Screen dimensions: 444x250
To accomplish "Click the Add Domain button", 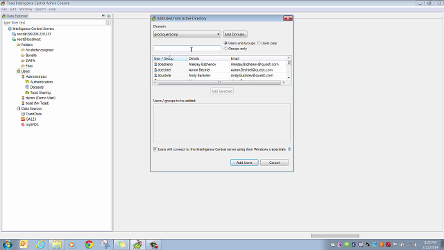I will click(235, 34).
